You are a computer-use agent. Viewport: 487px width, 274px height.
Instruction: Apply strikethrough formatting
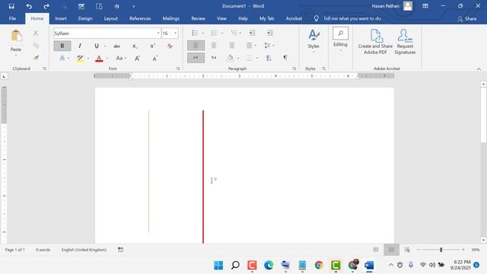point(116,46)
